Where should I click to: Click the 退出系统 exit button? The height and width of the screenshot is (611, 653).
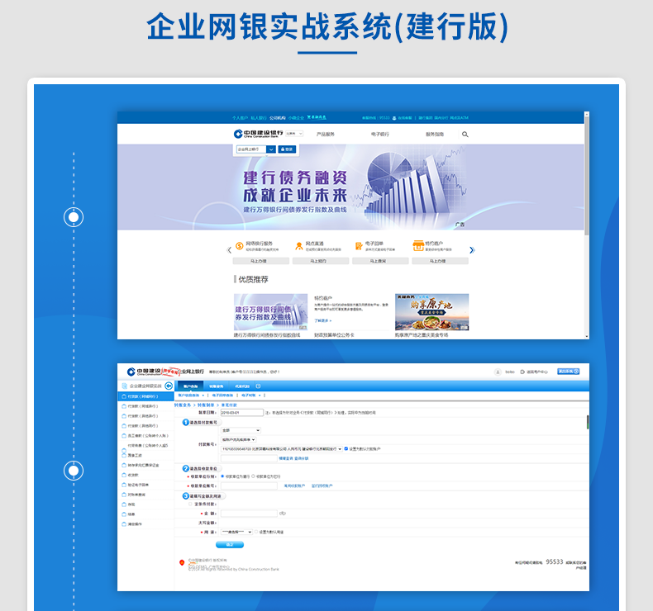click(x=568, y=372)
